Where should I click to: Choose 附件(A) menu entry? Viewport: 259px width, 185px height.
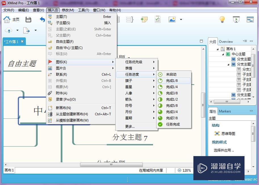coord(81,93)
